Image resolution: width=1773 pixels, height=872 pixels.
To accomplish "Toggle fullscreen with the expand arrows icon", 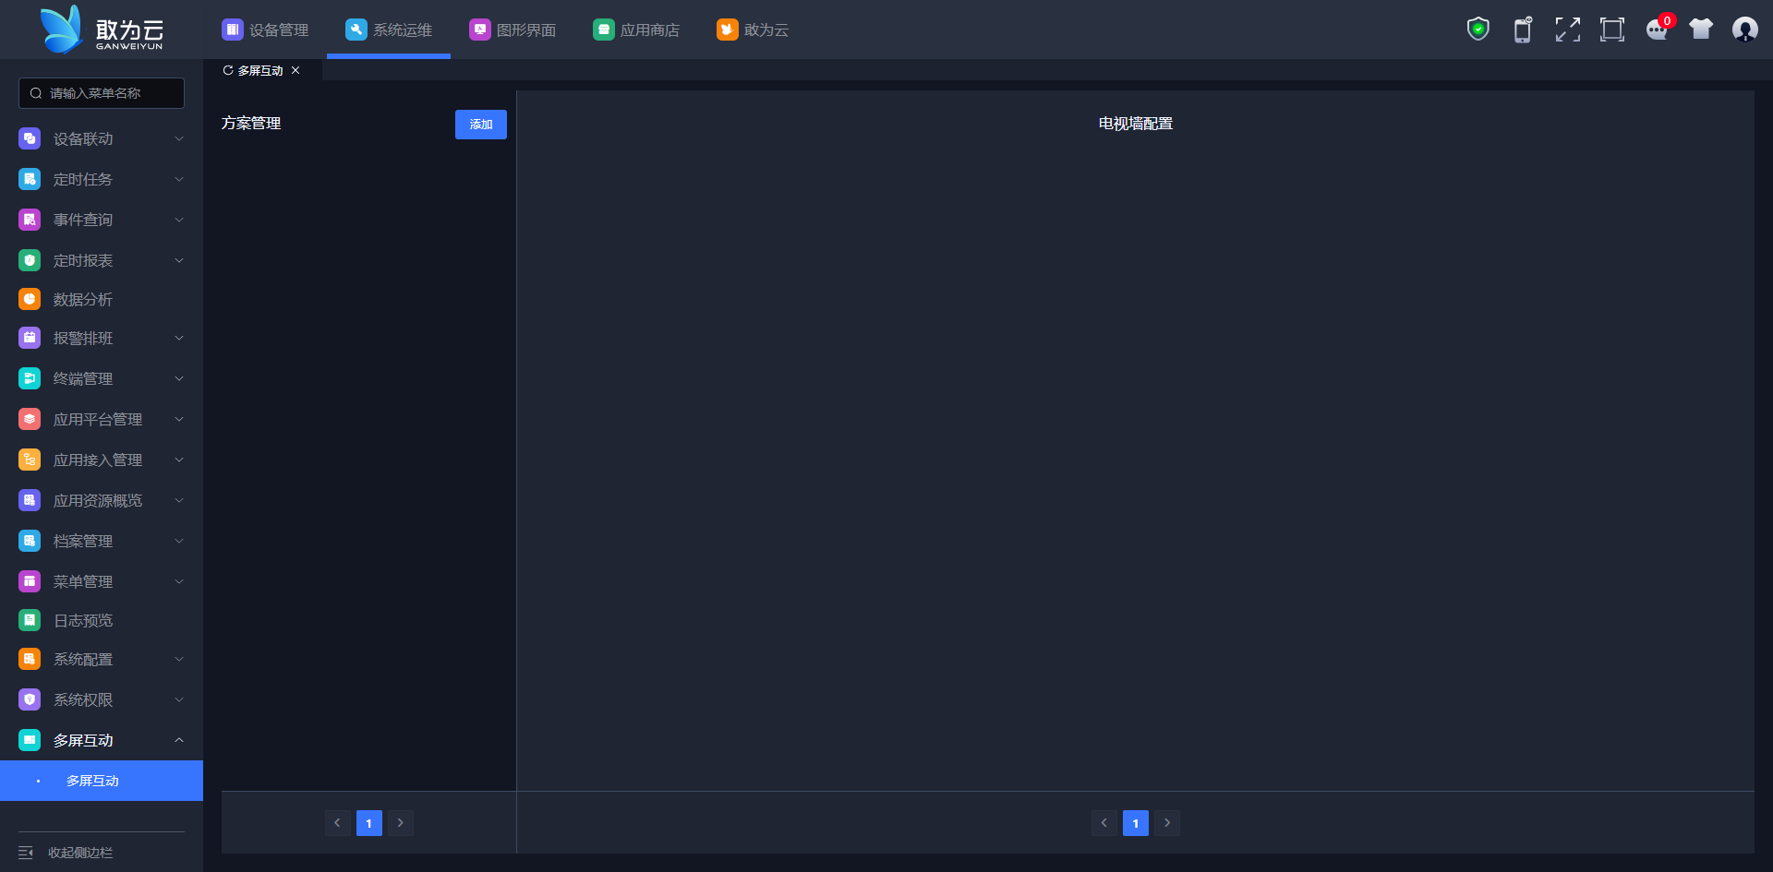I will pyautogui.click(x=1567, y=30).
